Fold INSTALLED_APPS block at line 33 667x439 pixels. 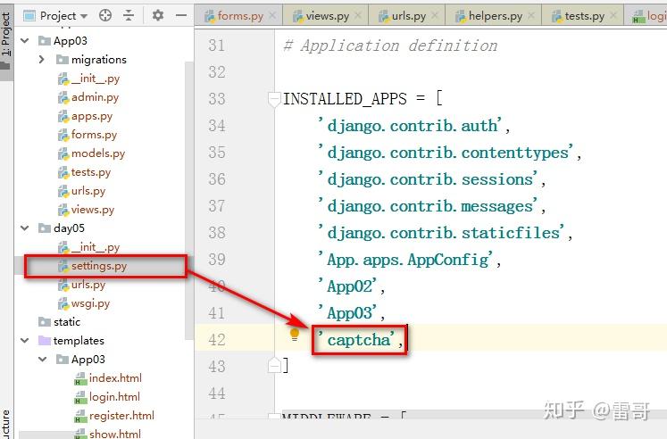point(274,99)
